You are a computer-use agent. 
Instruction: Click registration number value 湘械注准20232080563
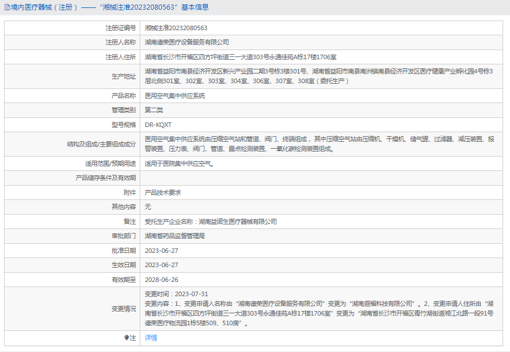click(x=176, y=28)
